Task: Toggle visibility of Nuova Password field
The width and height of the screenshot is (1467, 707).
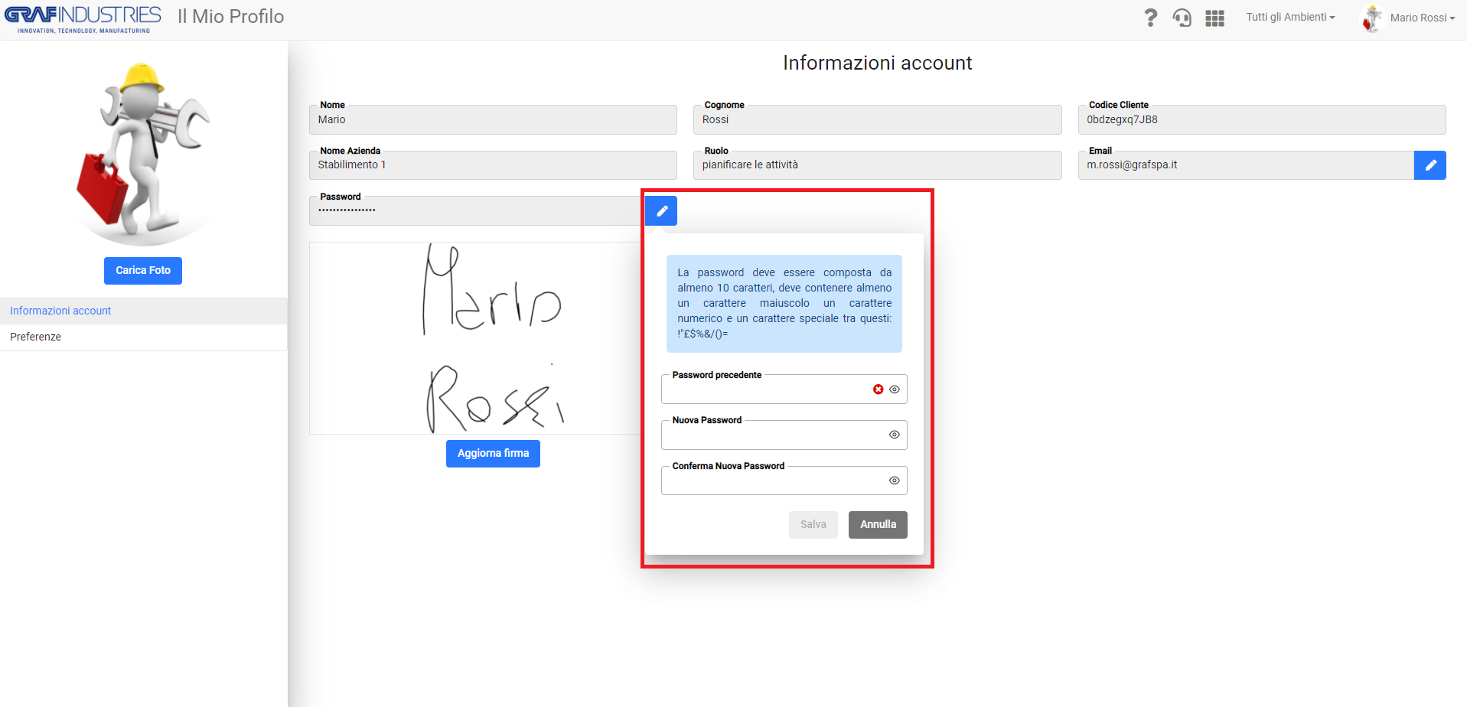Action: [x=894, y=435]
